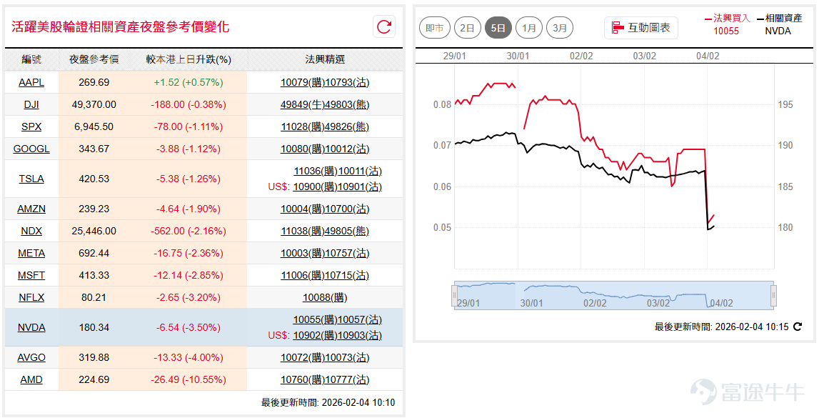This screenshot has width=819, height=418.
Task: Open the DJI symbol link
Action: pyautogui.click(x=31, y=104)
